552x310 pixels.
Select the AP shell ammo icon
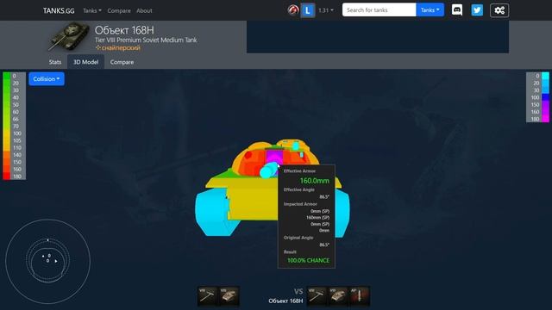(360, 296)
